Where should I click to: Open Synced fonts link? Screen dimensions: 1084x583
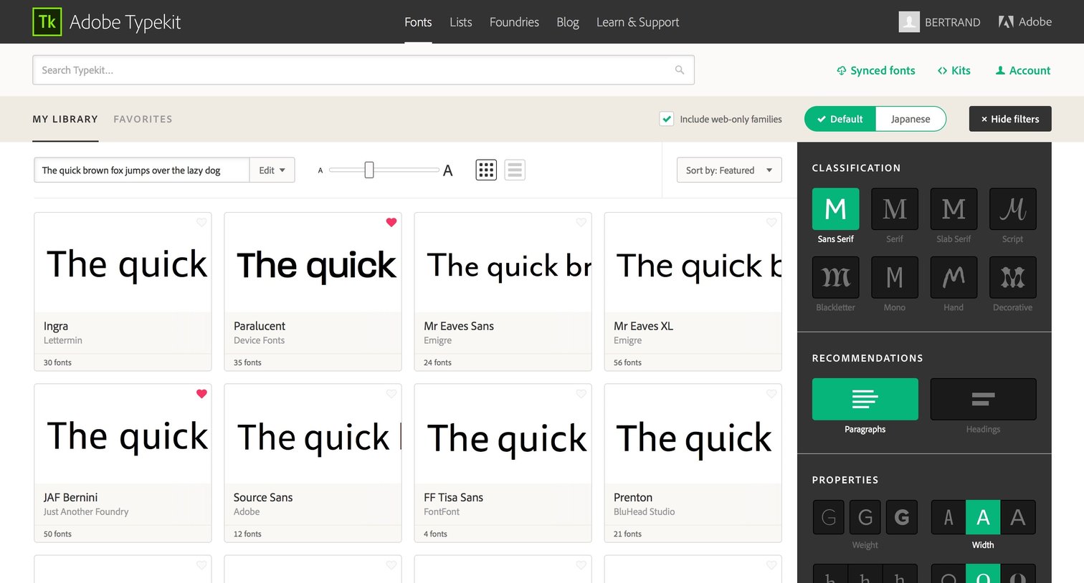pyautogui.click(x=876, y=70)
